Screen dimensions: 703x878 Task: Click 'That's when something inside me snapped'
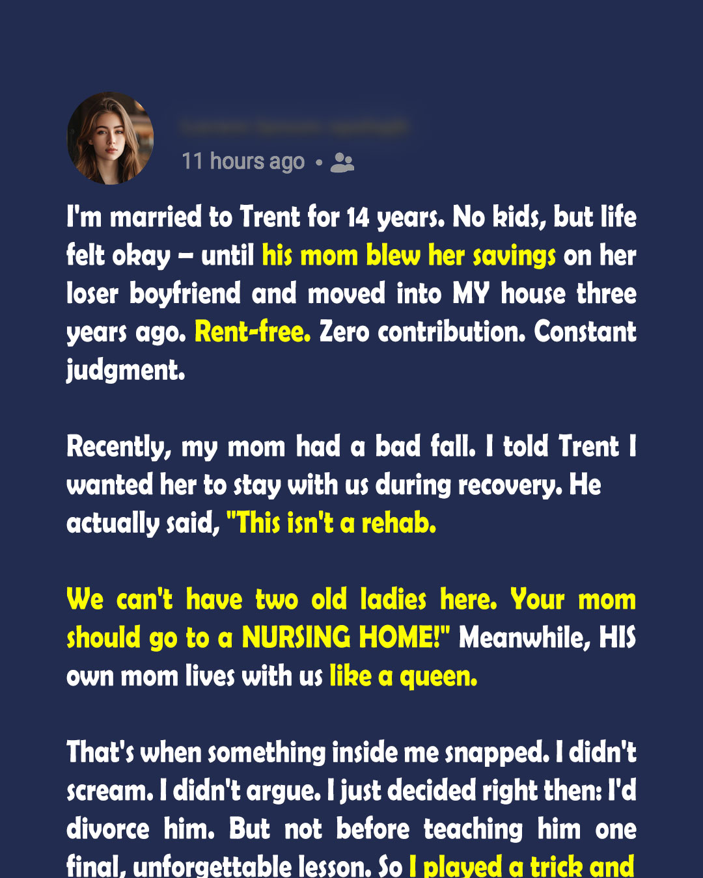pyautogui.click(x=309, y=752)
